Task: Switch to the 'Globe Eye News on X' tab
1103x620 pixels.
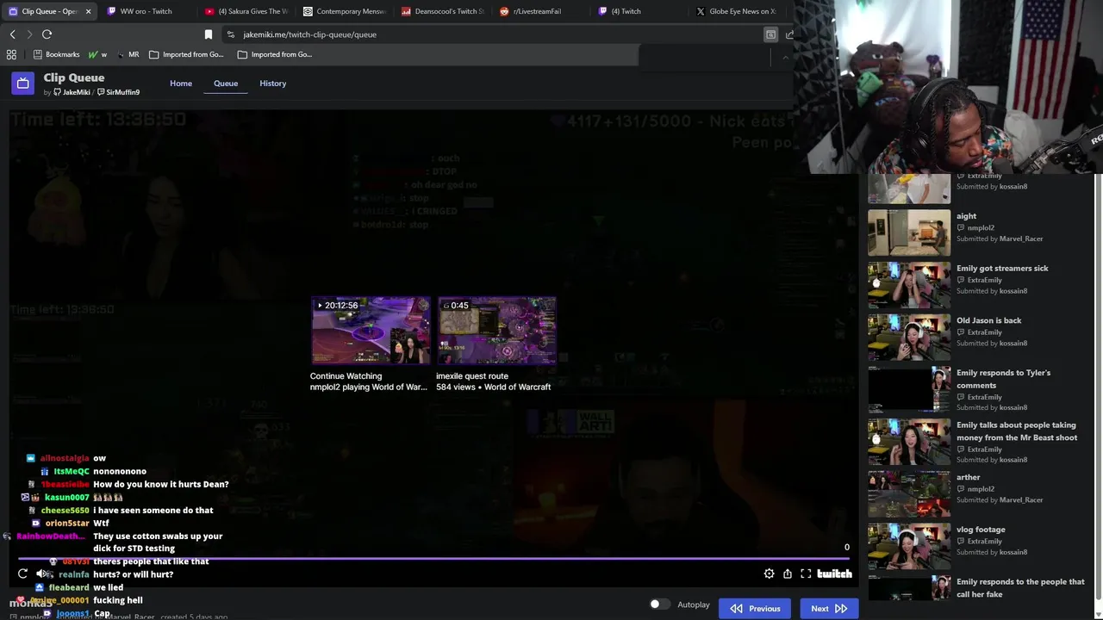Action: point(737,11)
